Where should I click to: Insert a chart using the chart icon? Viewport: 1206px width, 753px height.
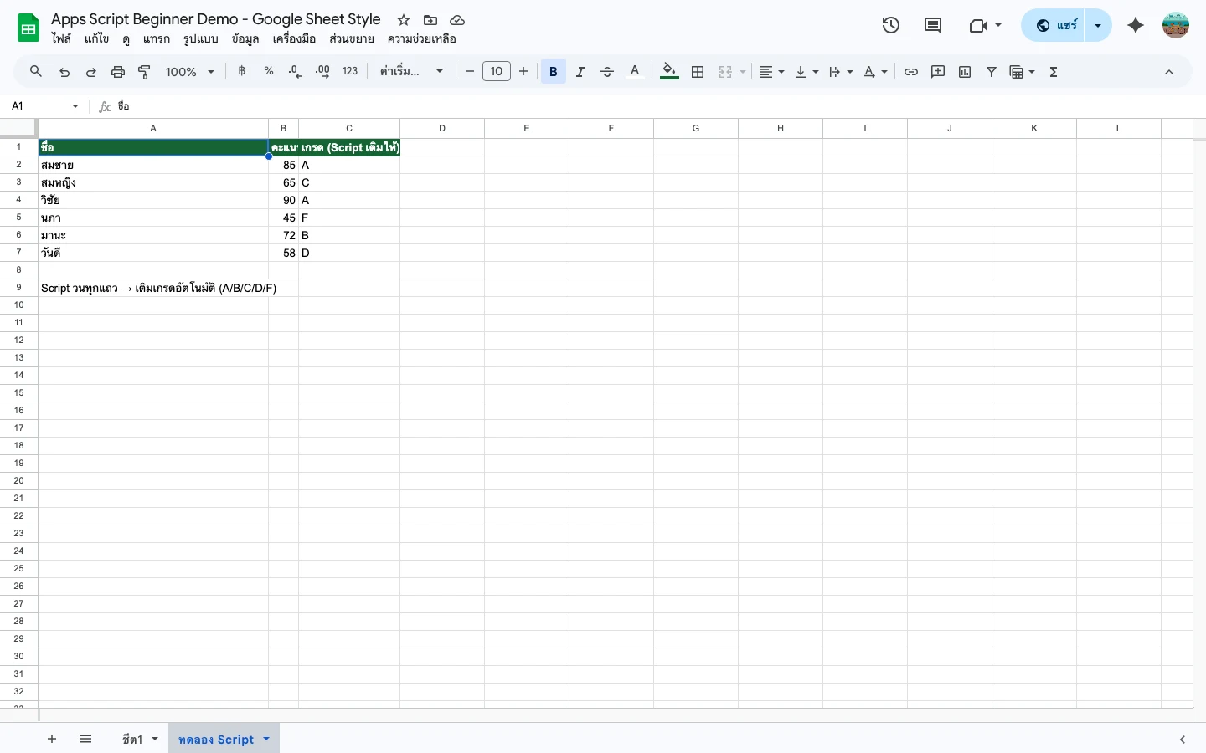tap(965, 72)
